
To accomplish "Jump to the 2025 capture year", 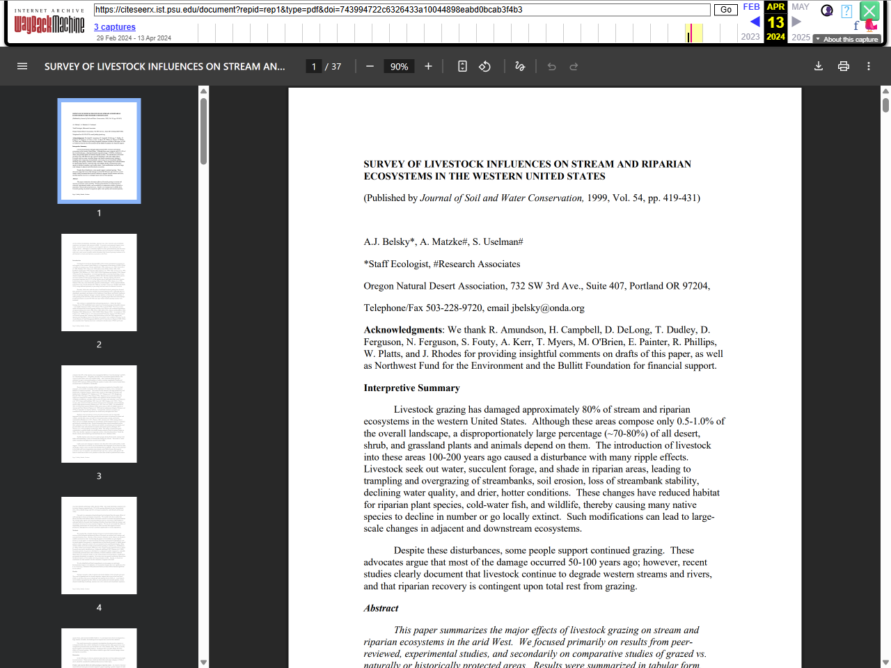I will 801,36.
